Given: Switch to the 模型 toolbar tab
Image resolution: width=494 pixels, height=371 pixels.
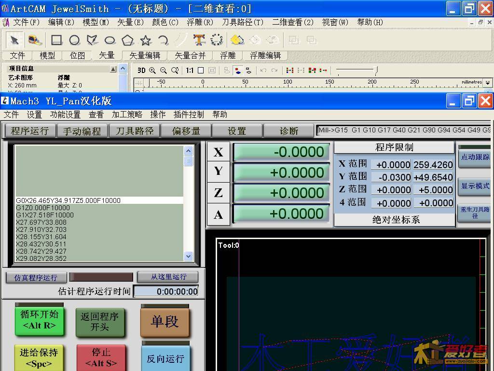Looking at the screenshot, I should pos(47,56).
